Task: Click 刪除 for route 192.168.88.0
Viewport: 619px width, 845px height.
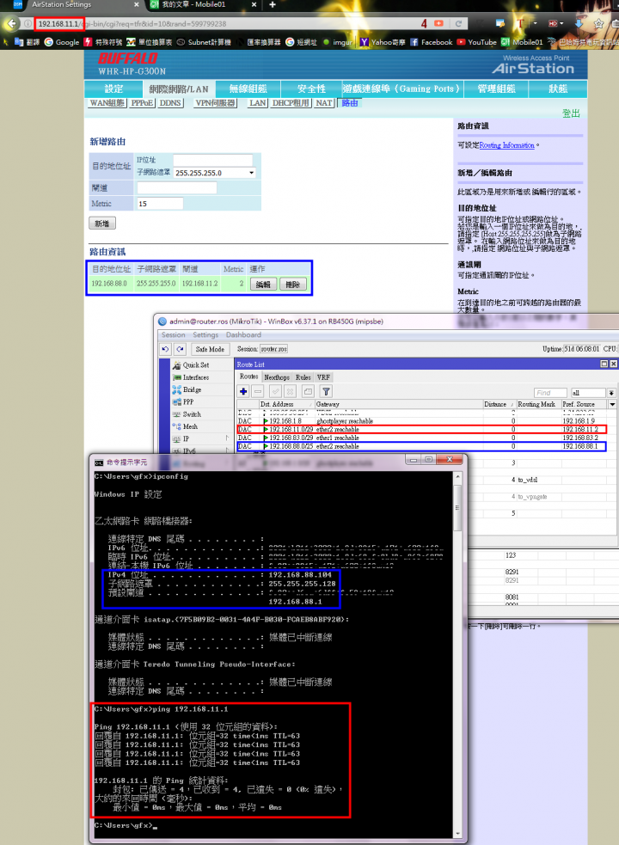Action: [293, 284]
